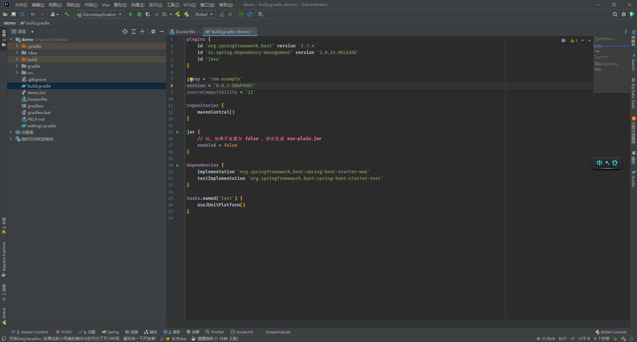The width and height of the screenshot is (637, 342).
Task: Open the JRebel Console tool window
Action: tap(611, 332)
